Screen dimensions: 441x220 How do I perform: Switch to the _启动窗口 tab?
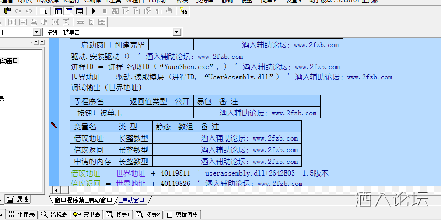click(132, 200)
